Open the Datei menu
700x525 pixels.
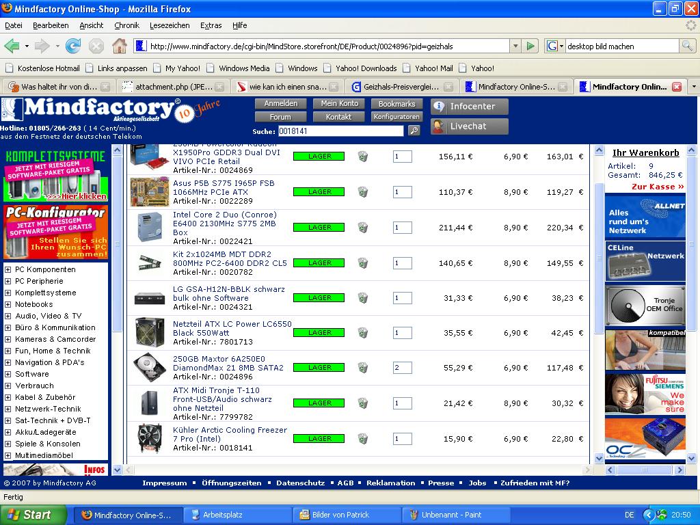[14, 25]
